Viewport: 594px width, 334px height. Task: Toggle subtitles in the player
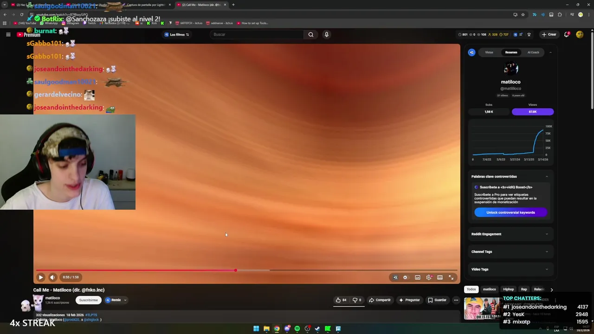(418, 277)
